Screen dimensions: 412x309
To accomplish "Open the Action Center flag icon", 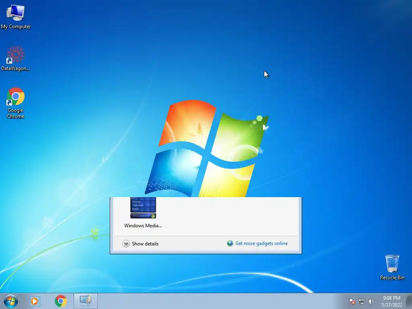I will click(352, 301).
